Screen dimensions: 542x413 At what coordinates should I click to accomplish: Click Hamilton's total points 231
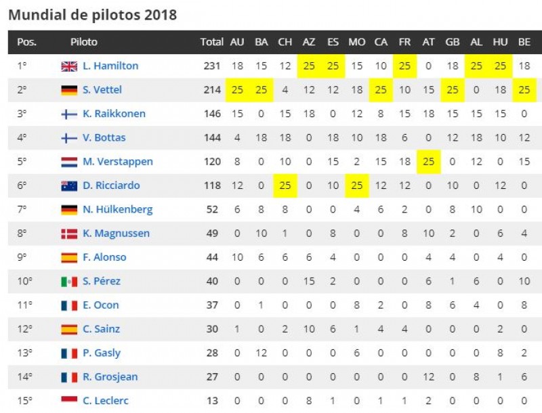click(212, 66)
